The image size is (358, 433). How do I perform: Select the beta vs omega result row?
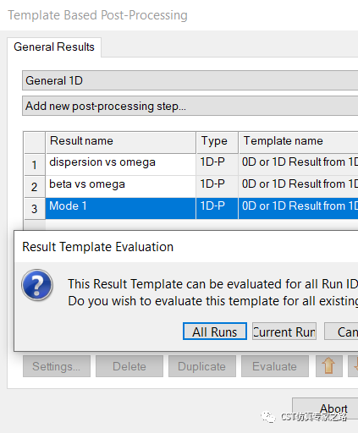tap(191, 186)
